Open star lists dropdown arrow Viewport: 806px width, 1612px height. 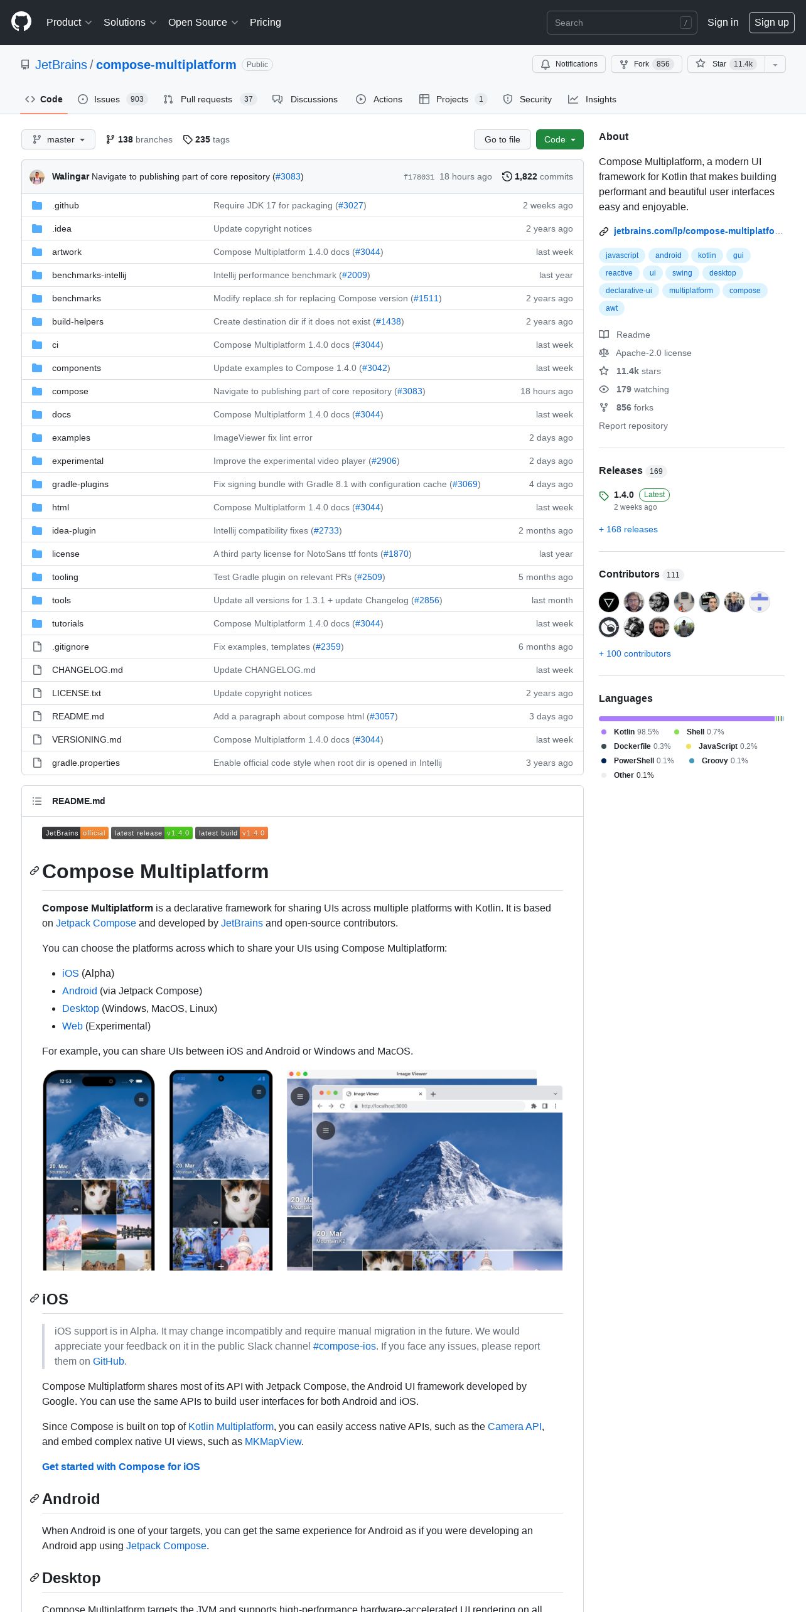(x=775, y=64)
